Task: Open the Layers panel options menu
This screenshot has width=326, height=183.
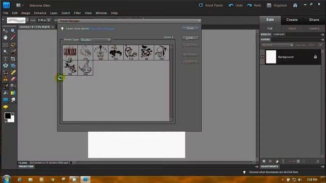Action: 322,40
